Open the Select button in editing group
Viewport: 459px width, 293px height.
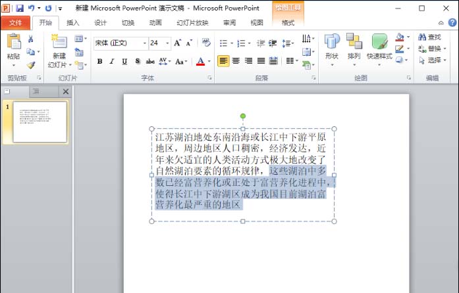(x=431, y=60)
